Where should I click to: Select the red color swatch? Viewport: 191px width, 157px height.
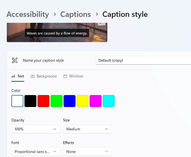(43, 101)
